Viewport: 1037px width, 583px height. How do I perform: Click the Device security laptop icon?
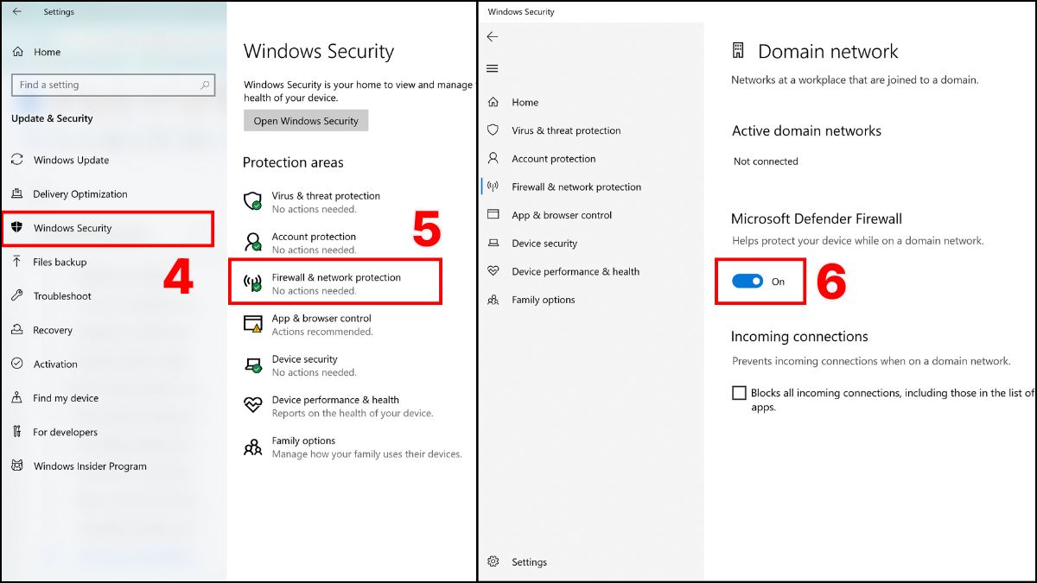click(x=252, y=364)
